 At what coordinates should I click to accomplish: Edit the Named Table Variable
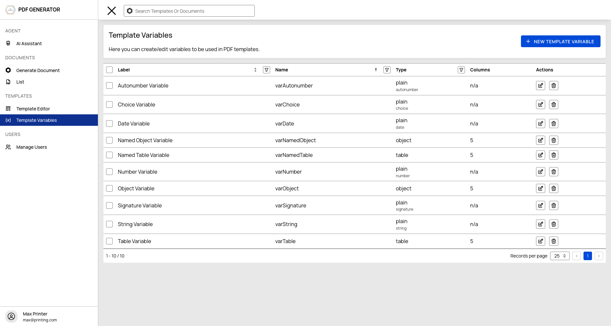(x=541, y=155)
